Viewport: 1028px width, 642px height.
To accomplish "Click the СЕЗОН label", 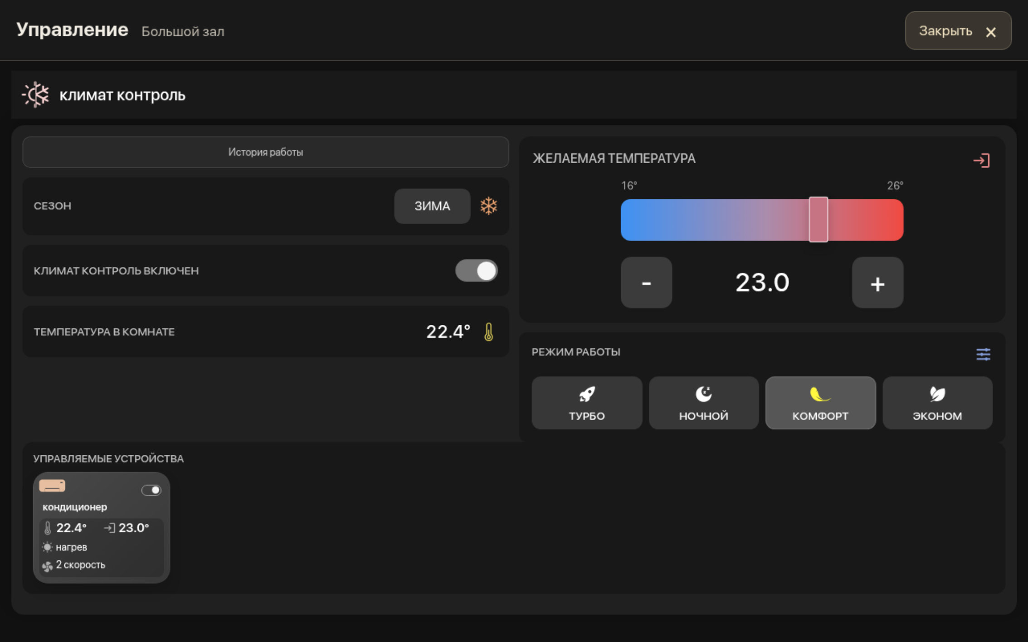I will 53,206.
